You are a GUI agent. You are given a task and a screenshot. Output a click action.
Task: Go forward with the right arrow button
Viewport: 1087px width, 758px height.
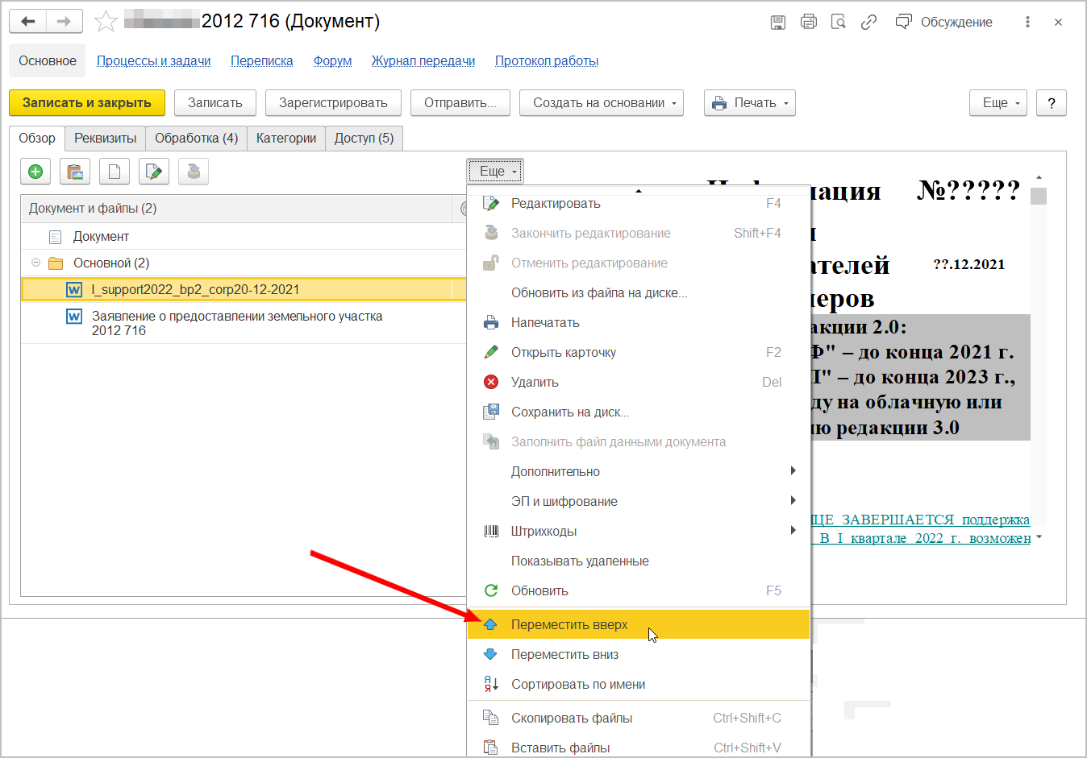click(x=65, y=22)
